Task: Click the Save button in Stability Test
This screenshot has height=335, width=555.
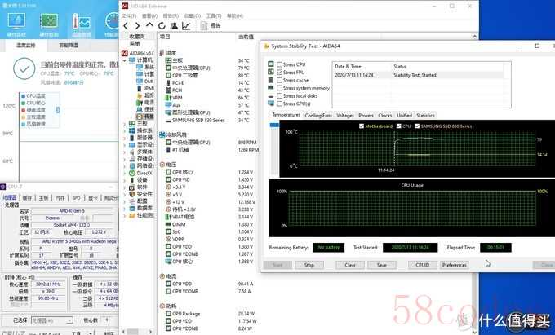Action: pos(382,265)
